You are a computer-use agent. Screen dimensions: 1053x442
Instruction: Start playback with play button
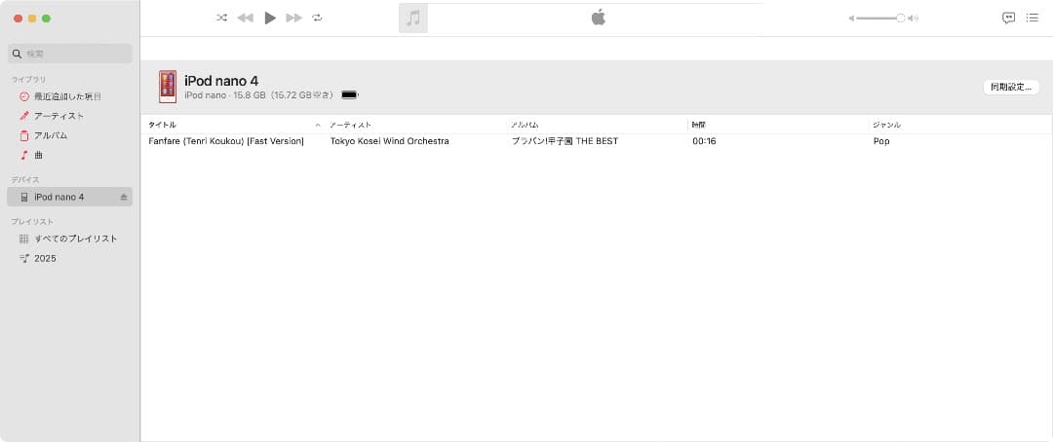pos(270,18)
